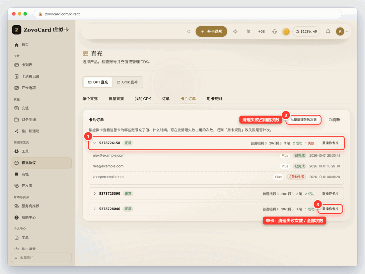Screen dimensions: 365x274
Task: Click 已完成 badge for mia@example.com
Action: pyautogui.click(x=300, y=166)
